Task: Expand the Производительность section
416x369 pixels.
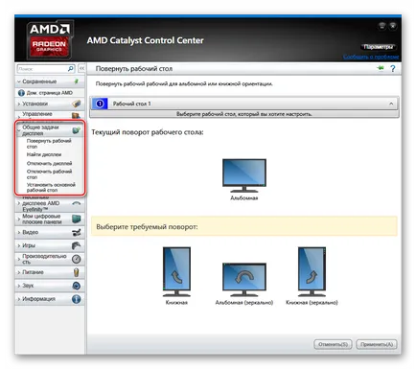Action: coord(19,259)
